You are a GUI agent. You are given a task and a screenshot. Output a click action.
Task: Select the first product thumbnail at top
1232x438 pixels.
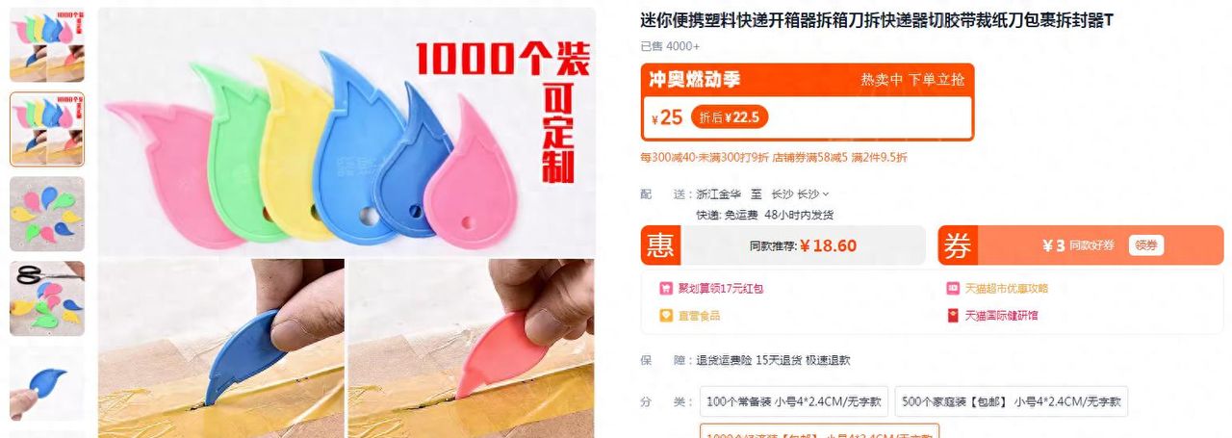[x=47, y=45]
